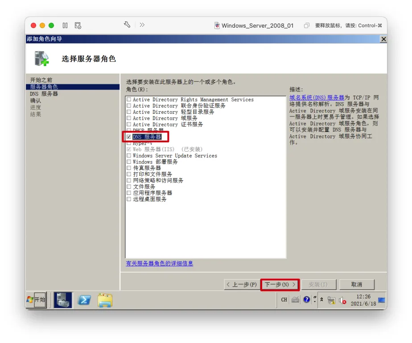This screenshot has height=343, width=412.
Task: Click the macOS yellow minimize button
Action: 42,25
